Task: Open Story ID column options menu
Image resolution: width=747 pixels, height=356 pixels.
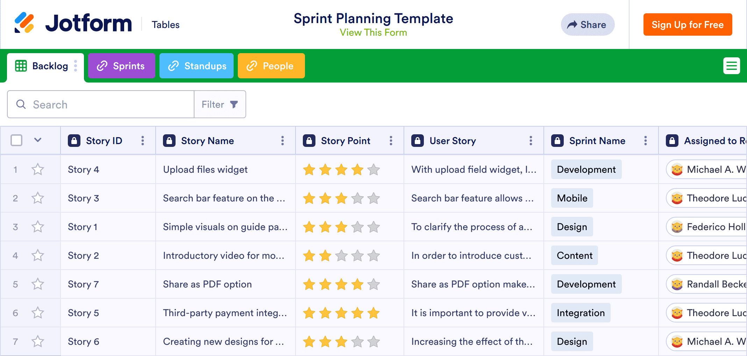Action: 143,141
